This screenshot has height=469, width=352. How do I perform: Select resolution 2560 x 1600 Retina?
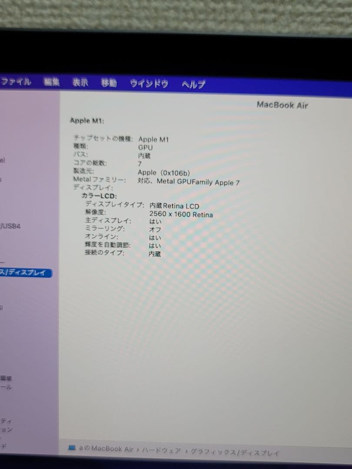[181, 214]
